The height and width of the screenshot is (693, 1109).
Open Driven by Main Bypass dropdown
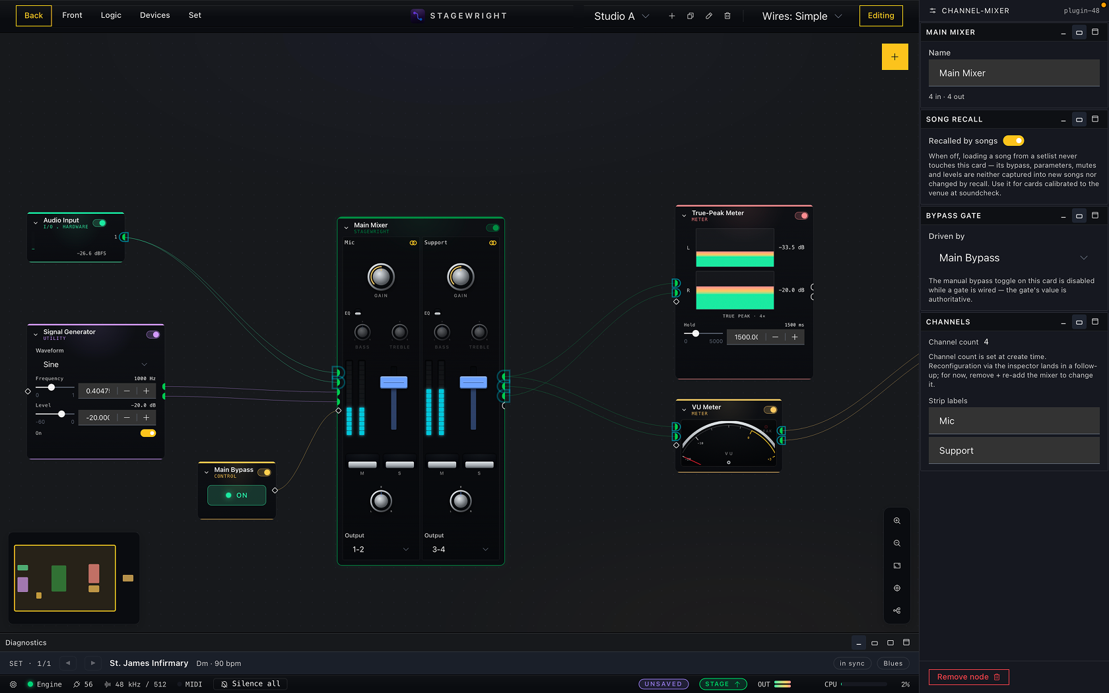(1014, 258)
